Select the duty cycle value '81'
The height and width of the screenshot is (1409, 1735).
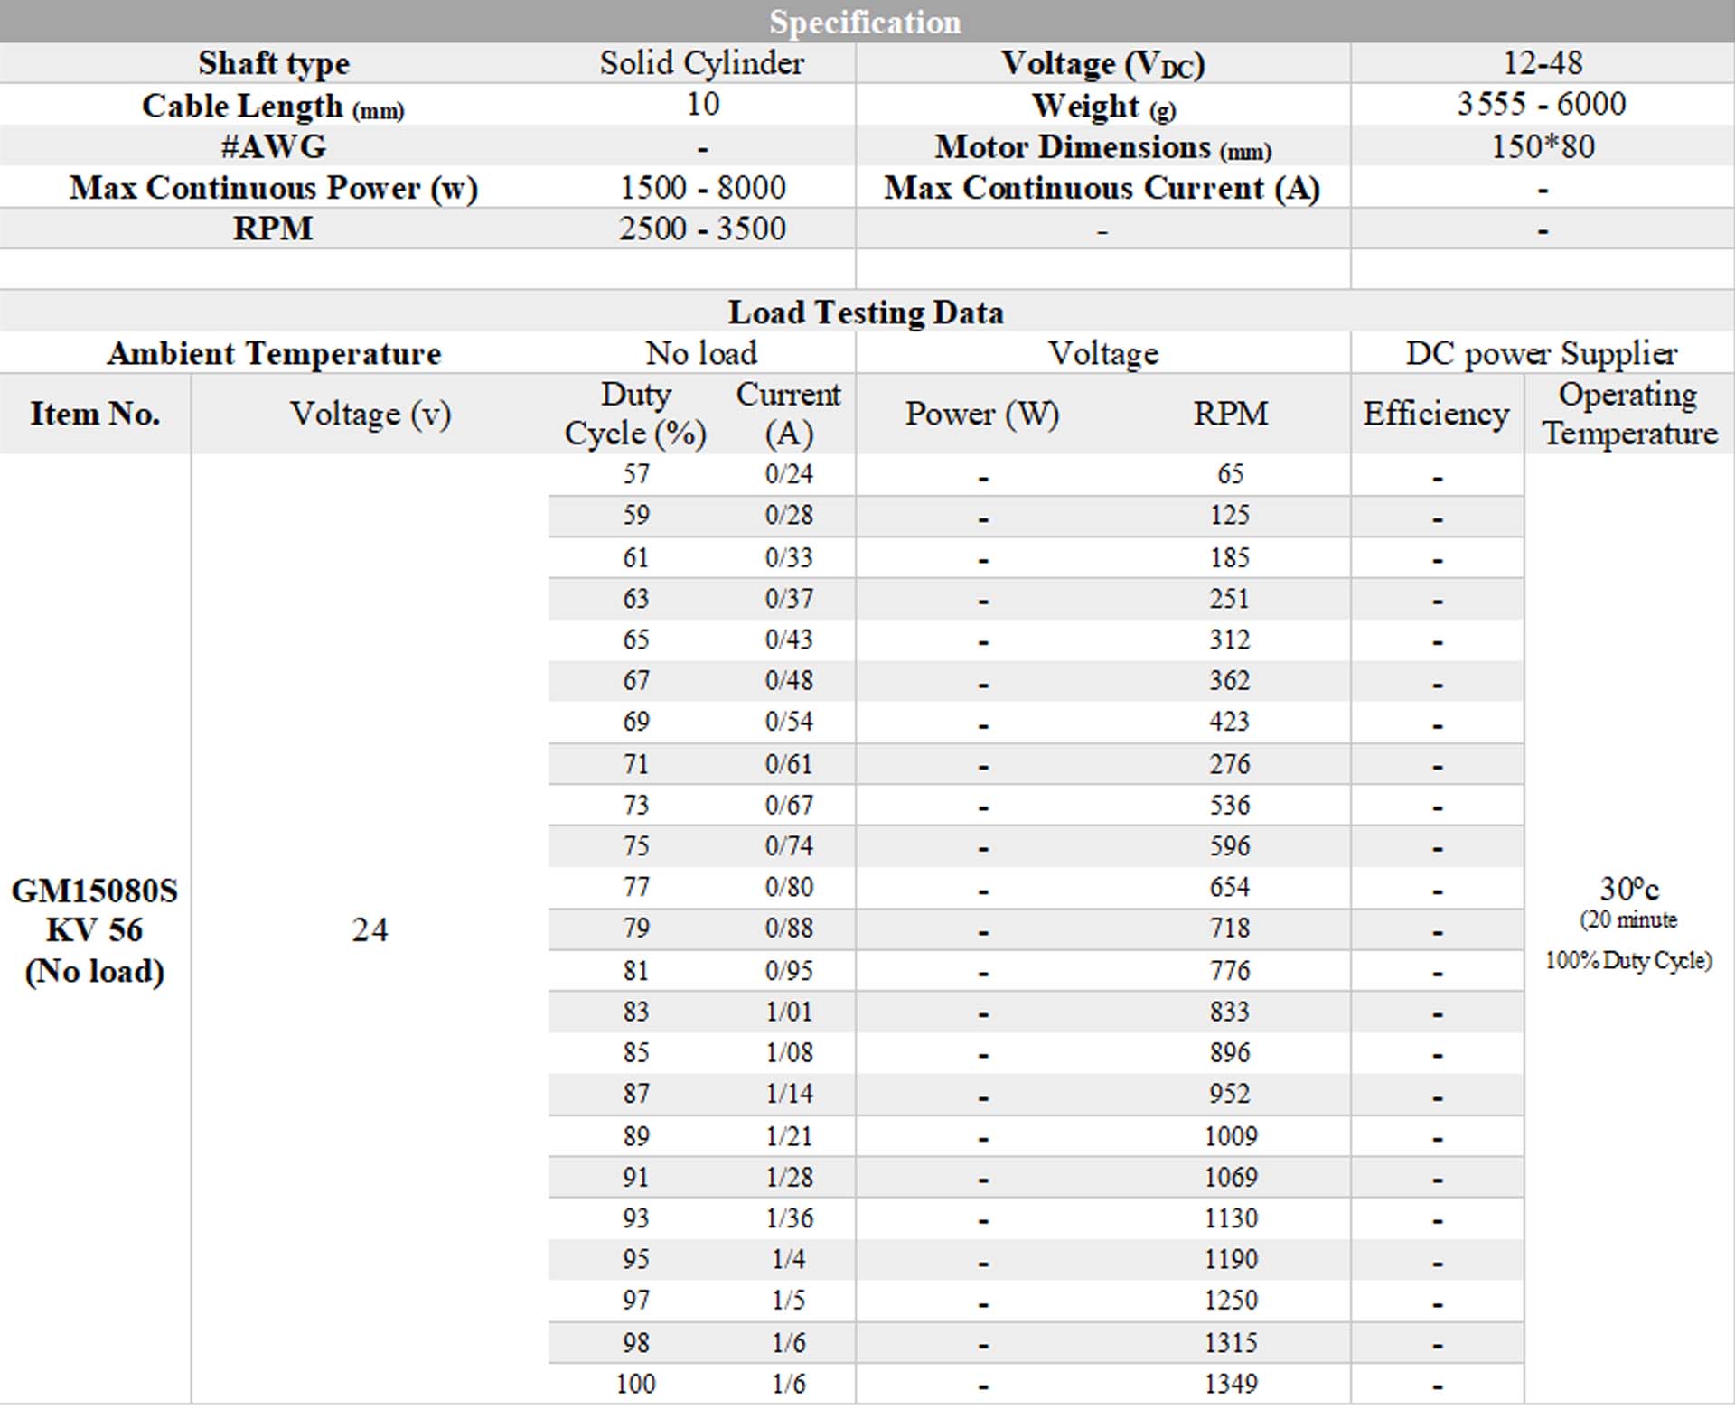pyautogui.click(x=636, y=970)
